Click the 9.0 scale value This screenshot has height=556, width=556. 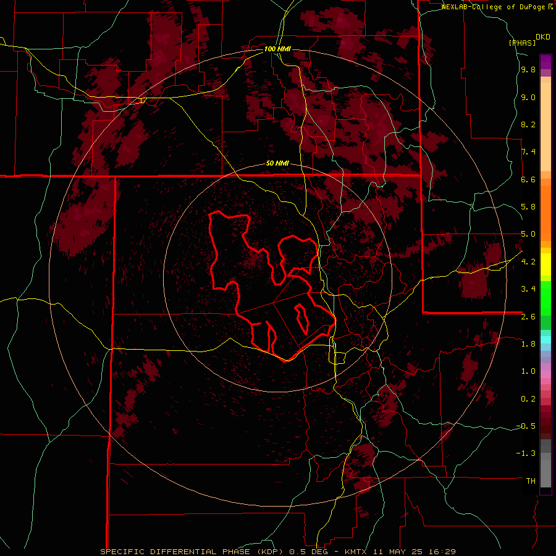(528, 97)
